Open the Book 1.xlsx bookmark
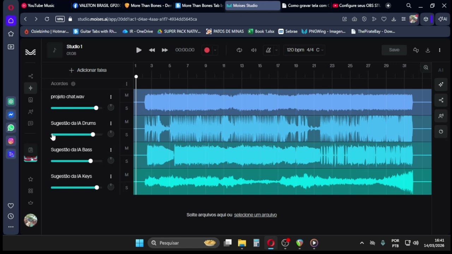Screen dimensions: 452x254 [261, 31]
